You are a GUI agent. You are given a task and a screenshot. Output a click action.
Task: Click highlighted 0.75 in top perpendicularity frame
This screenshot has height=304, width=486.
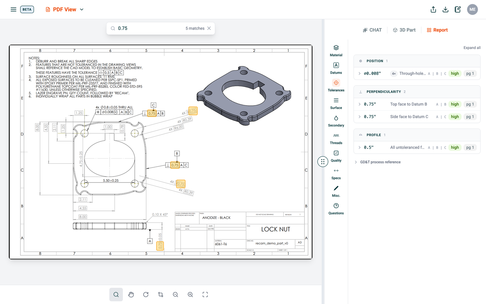coord(152,113)
